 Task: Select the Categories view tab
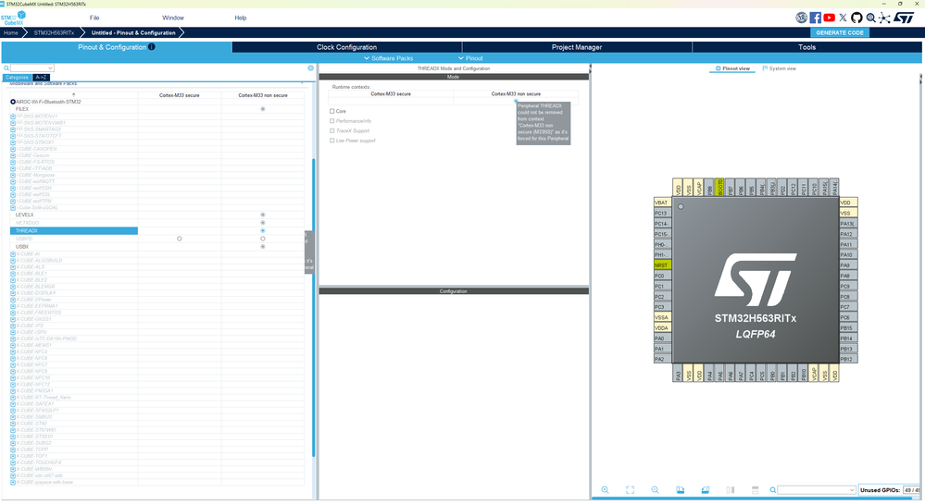tap(17, 78)
